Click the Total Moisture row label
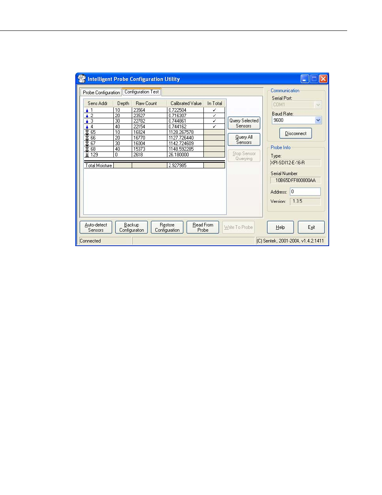 click(99, 166)
